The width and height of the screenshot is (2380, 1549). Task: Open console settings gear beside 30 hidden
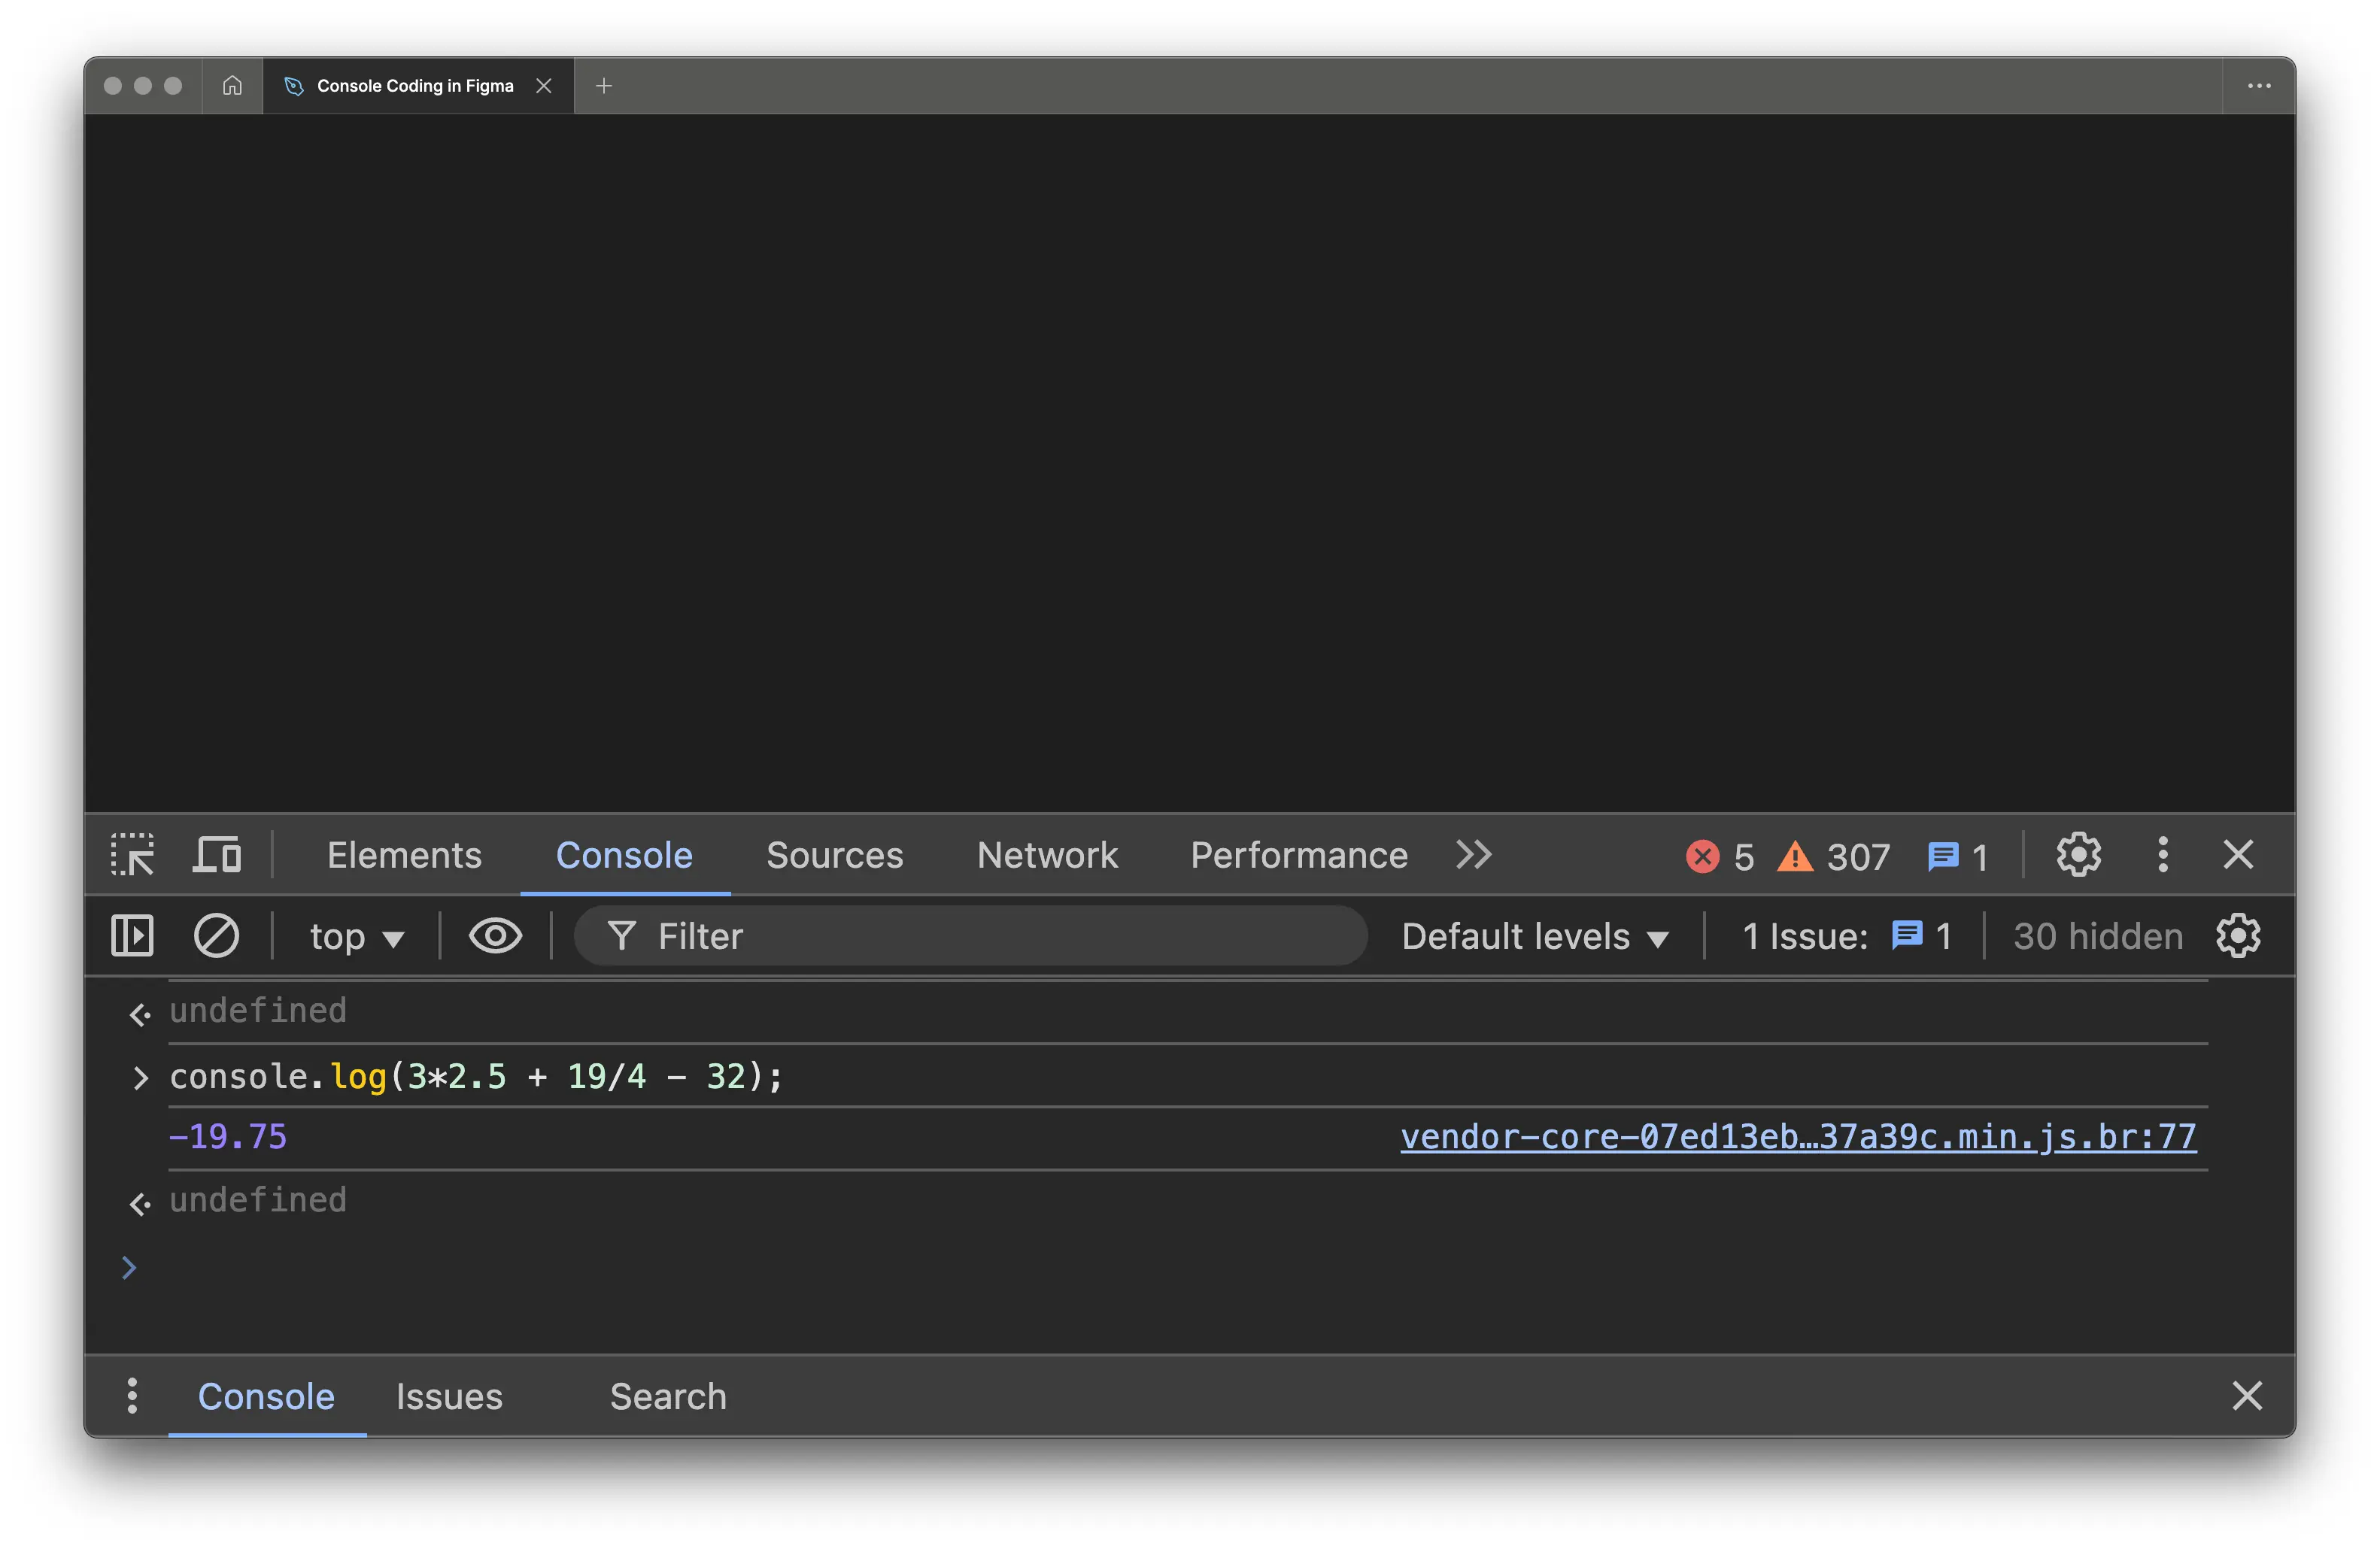pyautogui.click(x=2238, y=936)
